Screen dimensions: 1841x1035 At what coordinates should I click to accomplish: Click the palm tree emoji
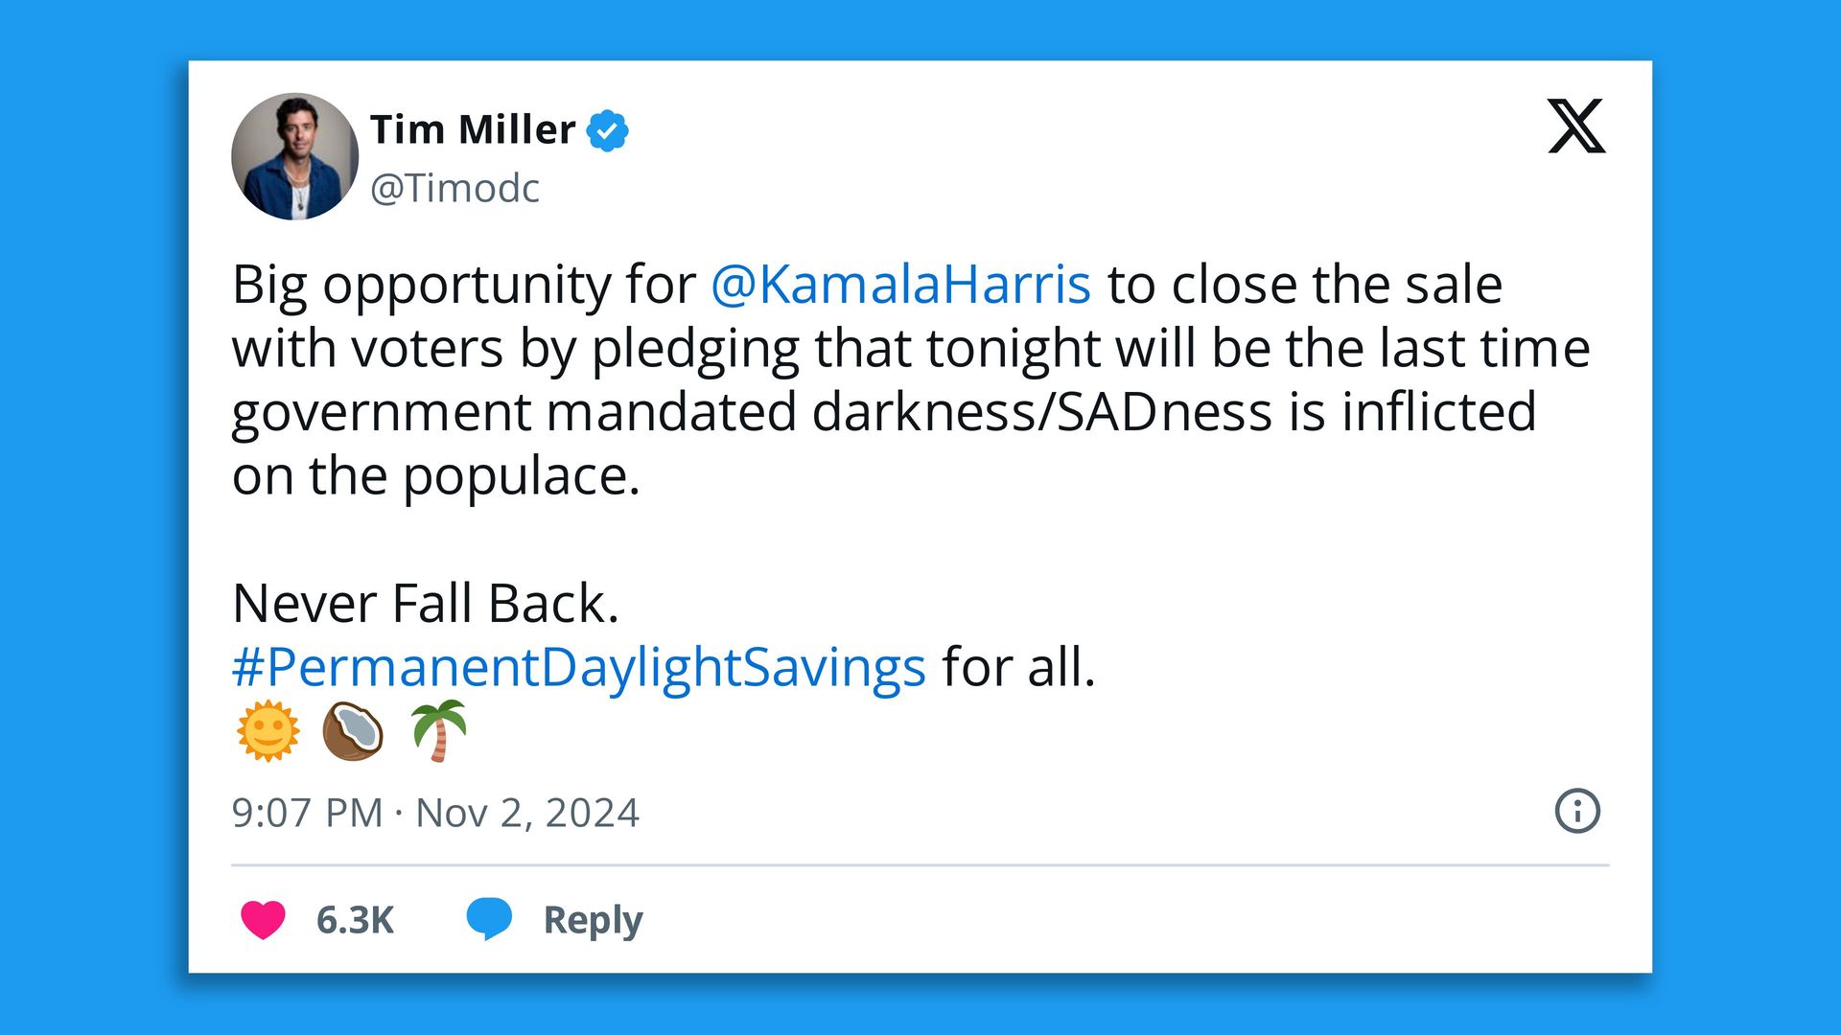438,730
